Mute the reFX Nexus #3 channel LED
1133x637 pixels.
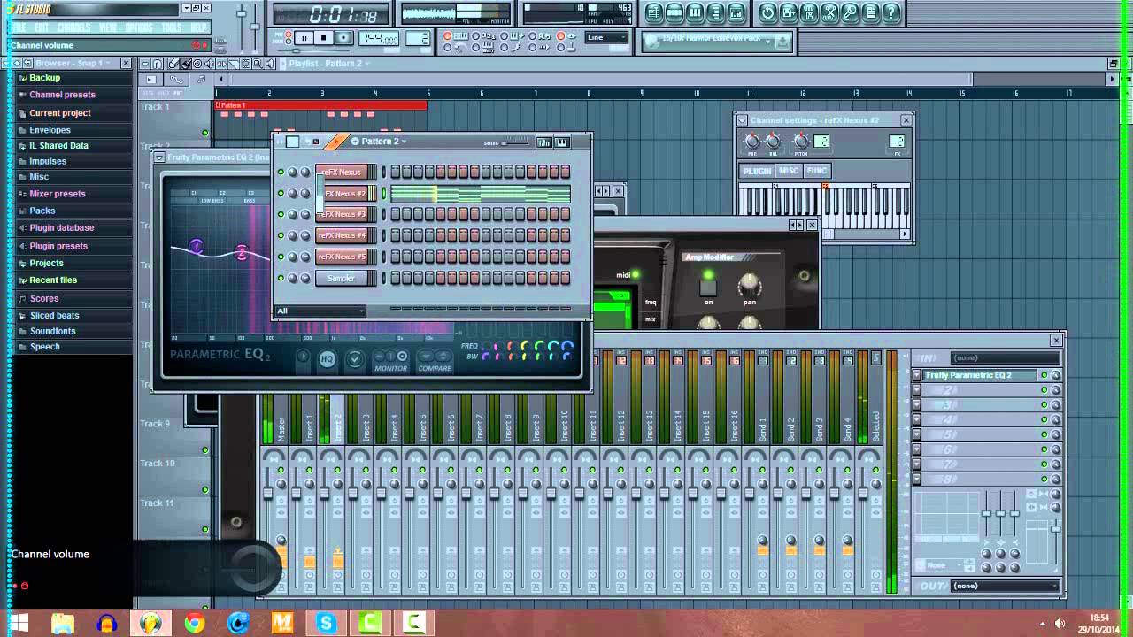pyautogui.click(x=281, y=214)
